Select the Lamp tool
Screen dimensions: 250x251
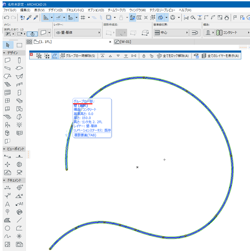coord(19,125)
